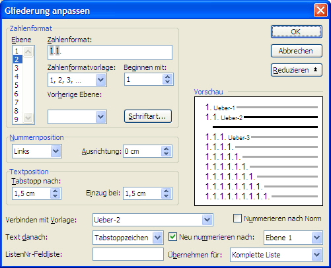331x268 pixels.
Task: Decrease Einzug bei spinner value
Action: coord(166,196)
